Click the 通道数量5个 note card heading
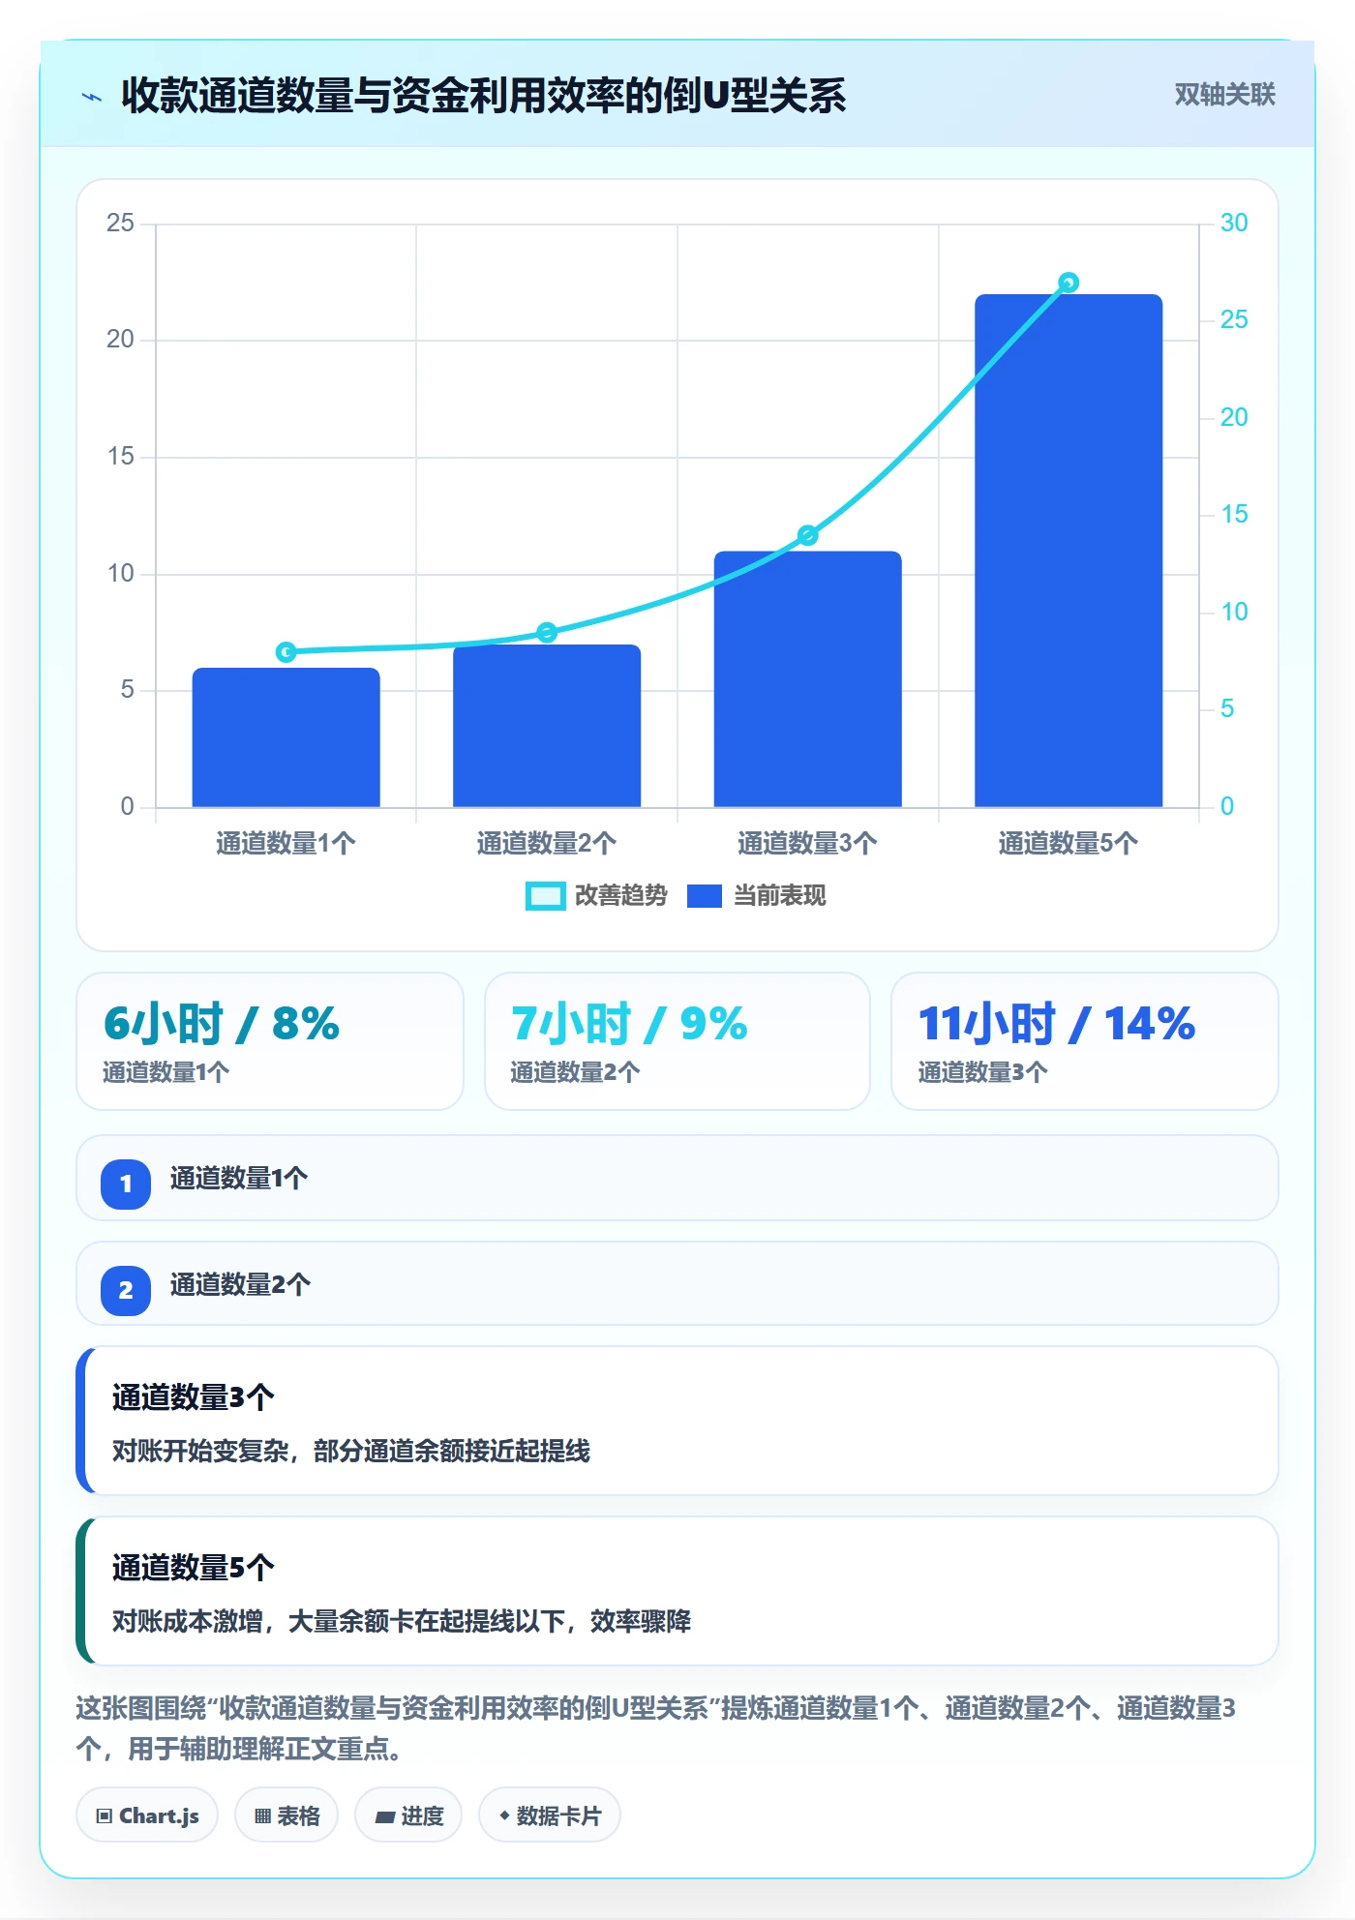The width and height of the screenshot is (1355, 1920). (x=194, y=1568)
